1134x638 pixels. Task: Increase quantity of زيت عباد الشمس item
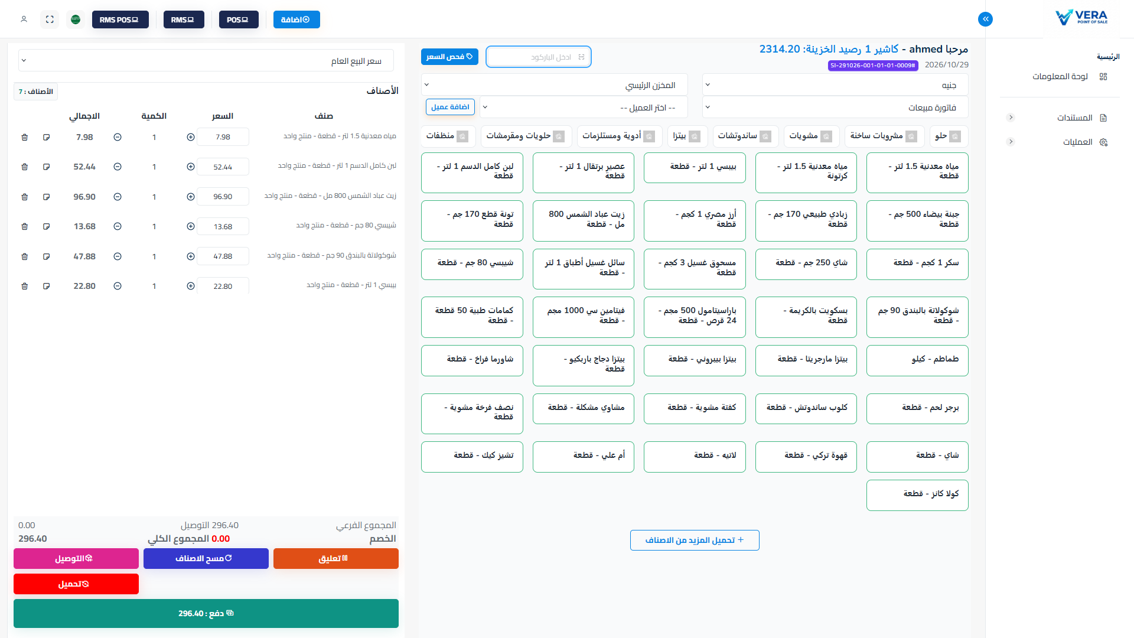coord(191,197)
